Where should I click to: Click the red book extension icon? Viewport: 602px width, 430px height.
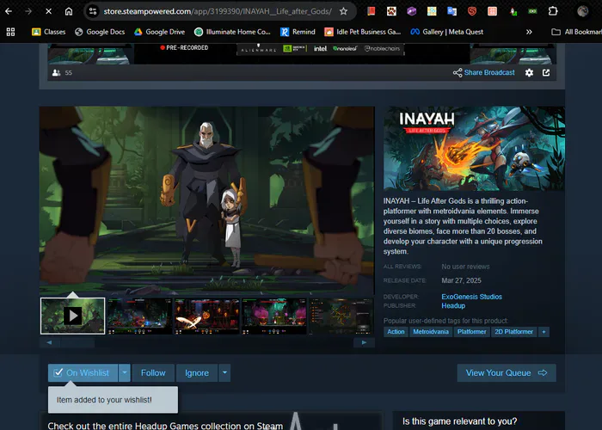(x=371, y=11)
